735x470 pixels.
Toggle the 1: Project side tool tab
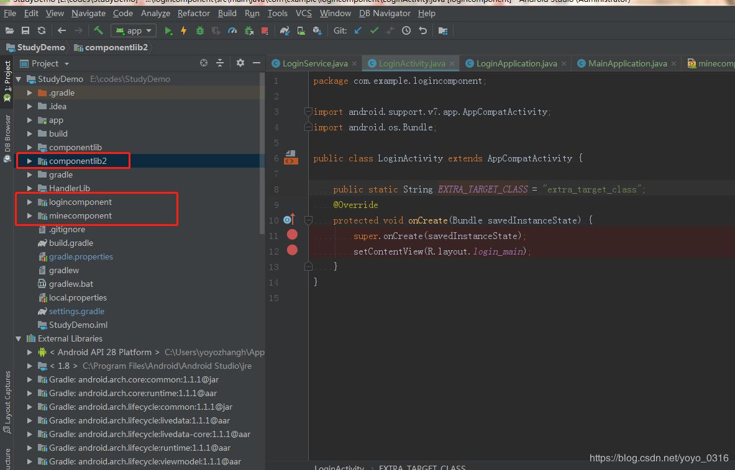(7, 81)
